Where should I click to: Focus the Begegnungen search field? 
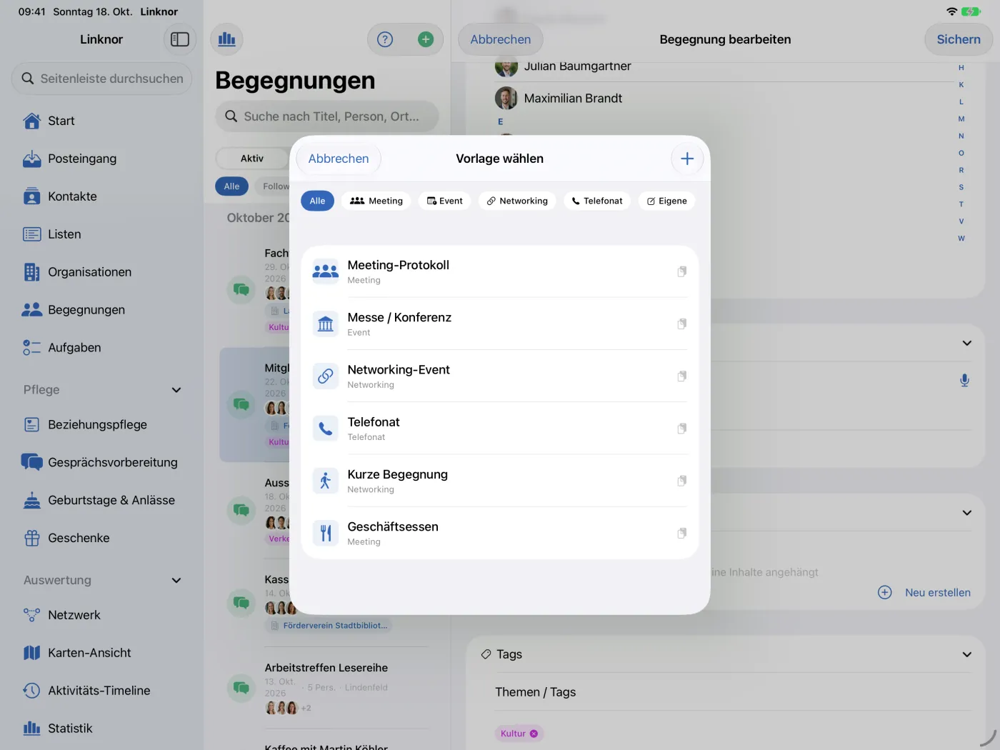[x=327, y=116]
